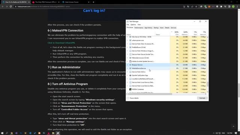The image size is (240, 135).
Task: Sort processes by the Network column
Action: pyautogui.click(x=202, y=33)
